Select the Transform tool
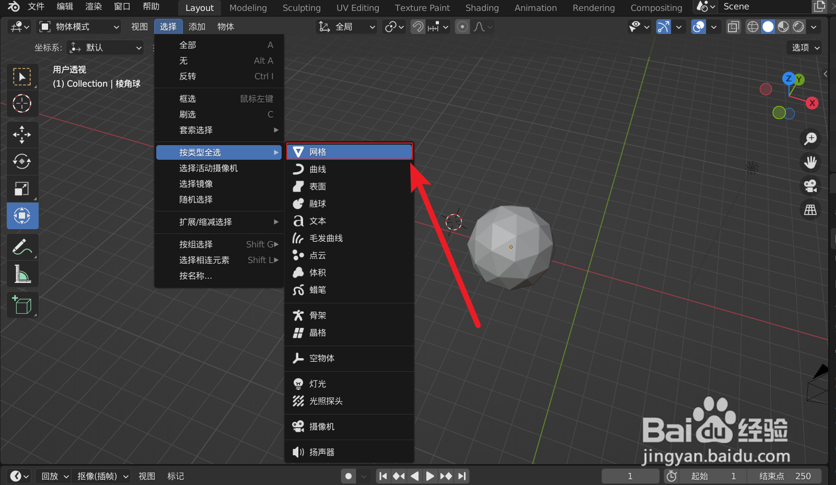 (x=22, y=216)
